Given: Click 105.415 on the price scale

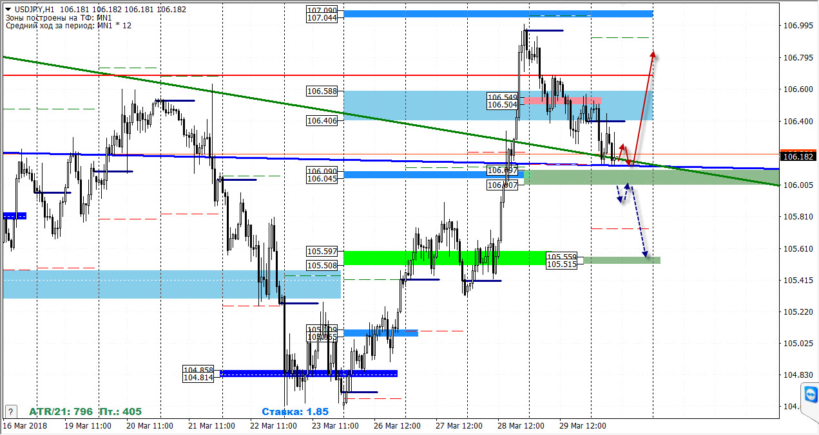Looking at the screenshot, I should [798, 281].
